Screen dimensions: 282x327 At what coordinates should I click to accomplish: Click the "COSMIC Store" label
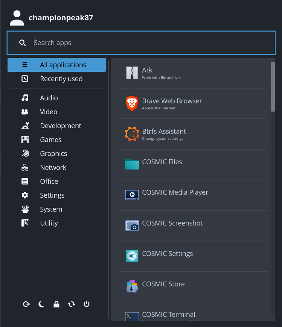point(163,284)
